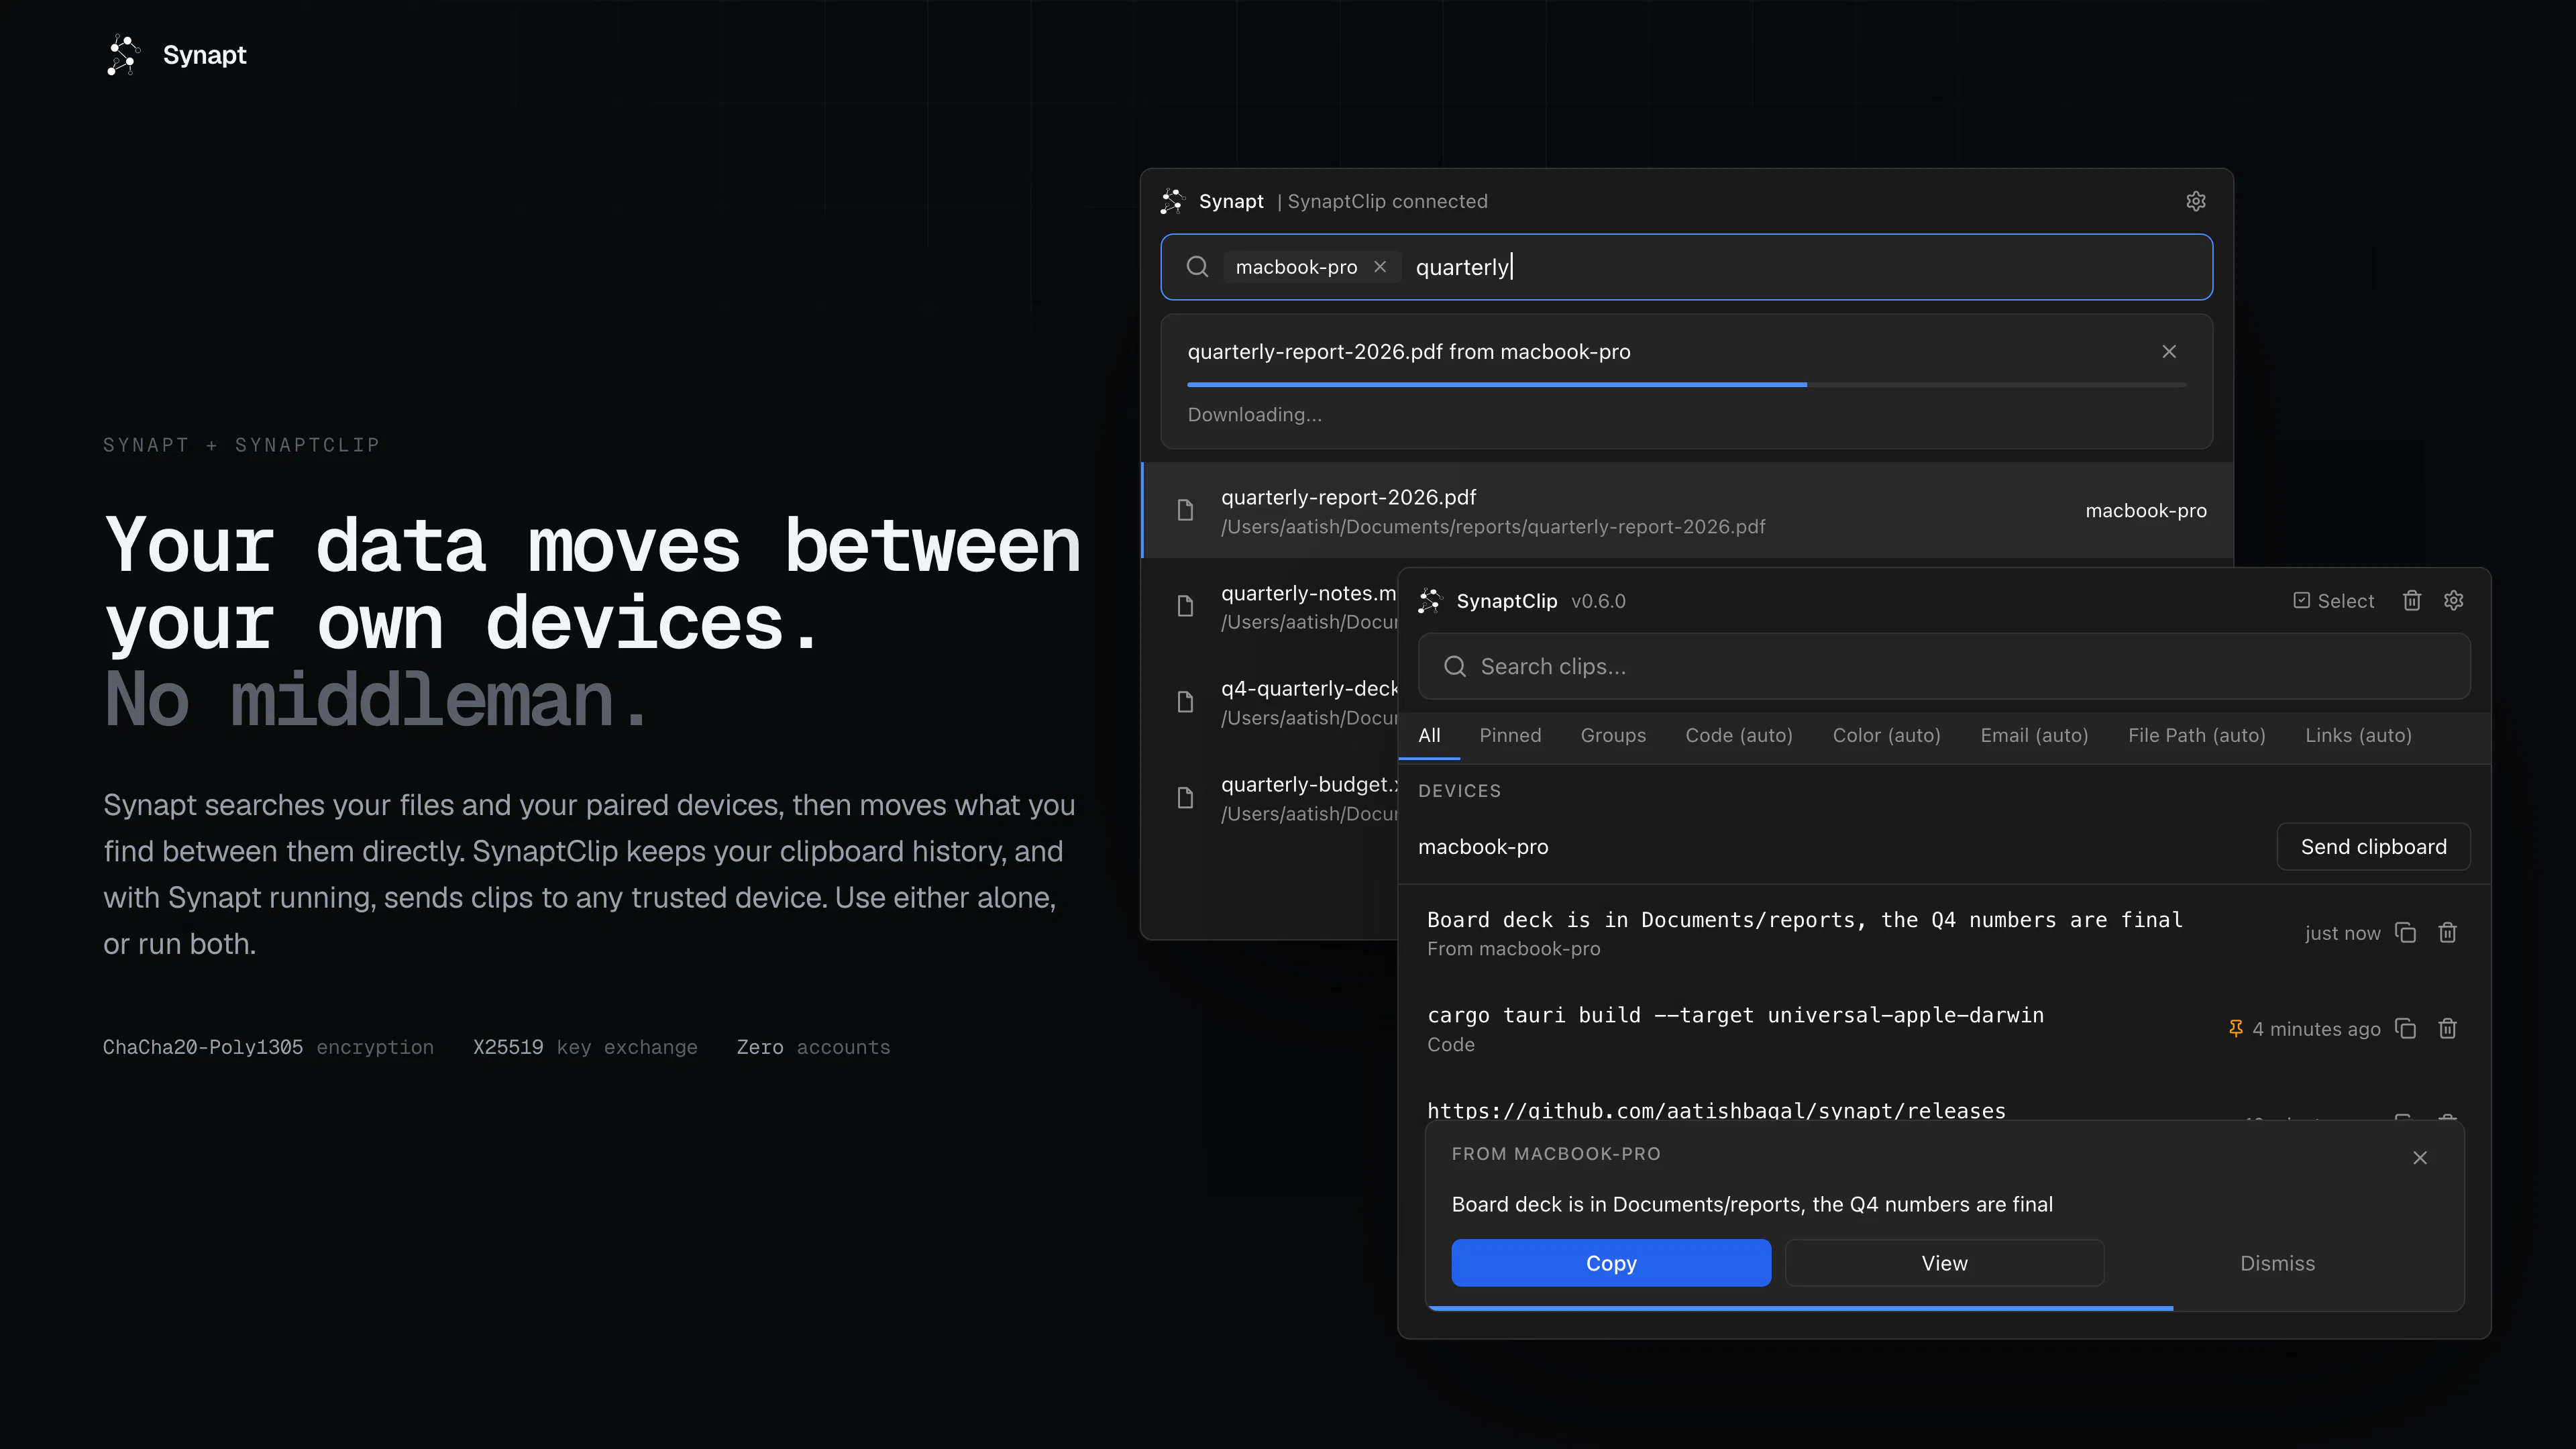Click the notification timeout progress bar

pyautogui.click(x=1944, y=1308)
